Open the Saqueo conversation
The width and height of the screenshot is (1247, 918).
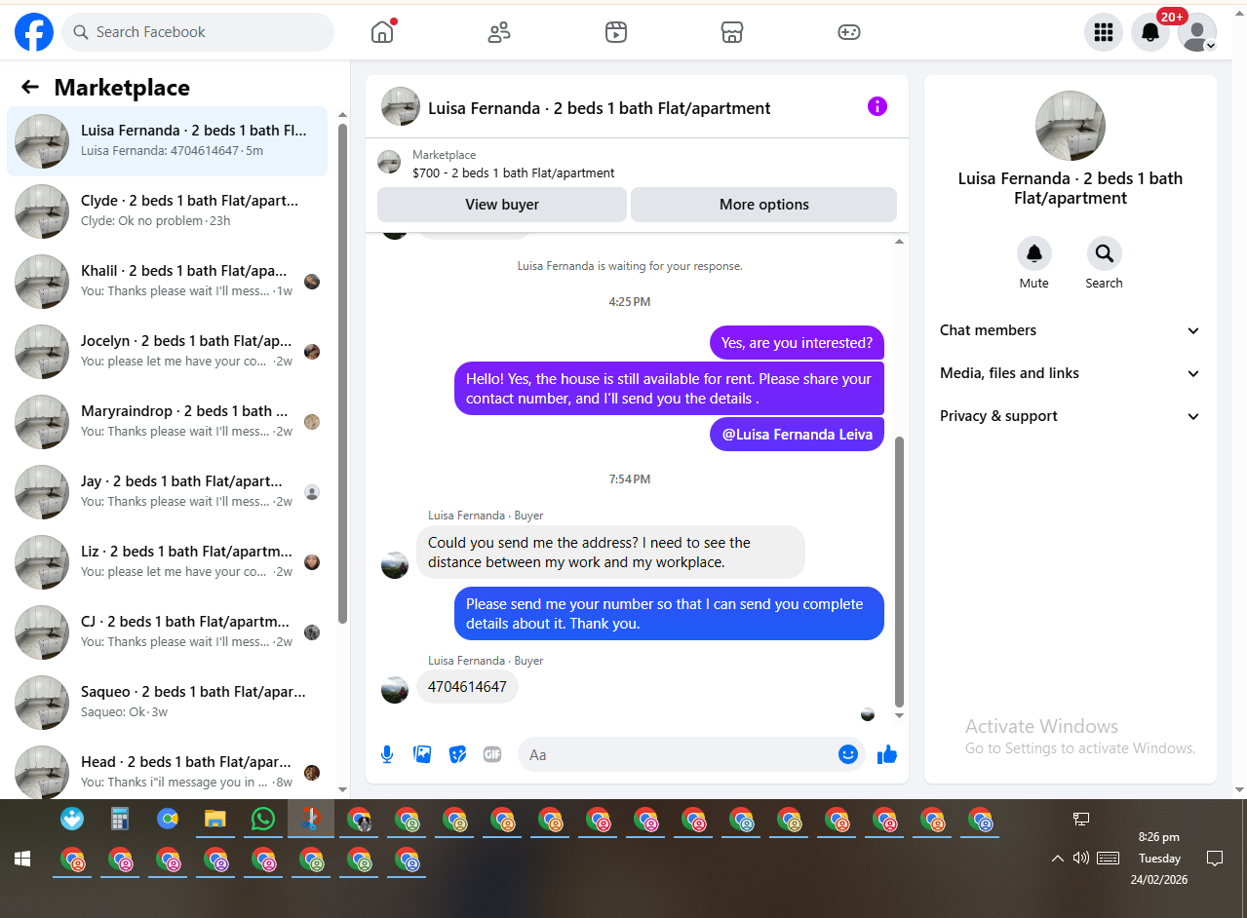pyautogui.click(x=168, y=703)
